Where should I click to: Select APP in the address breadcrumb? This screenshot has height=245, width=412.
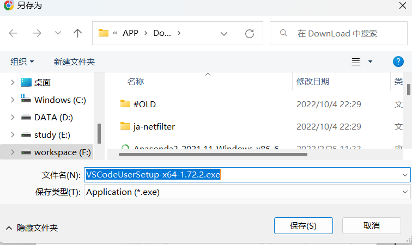point(131,33)
